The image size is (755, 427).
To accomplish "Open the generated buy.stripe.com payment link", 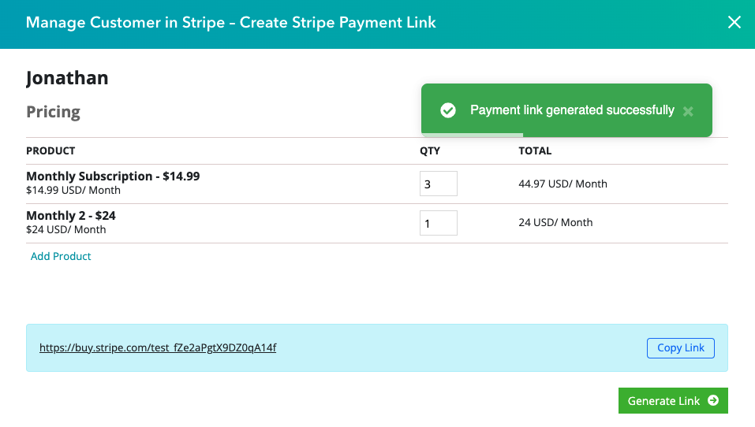I will 158,347.
